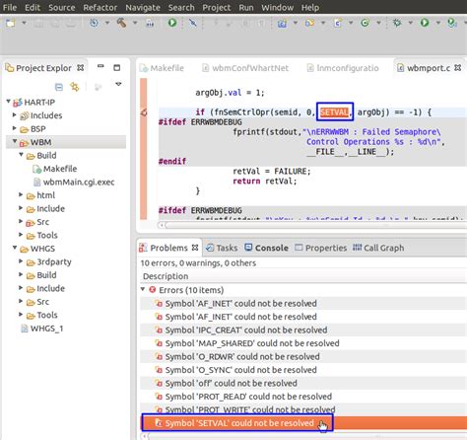Screen dimensions: 467x440
Task: Toggle Link with Editor in Project Explorer
Action: click(75, 87)
